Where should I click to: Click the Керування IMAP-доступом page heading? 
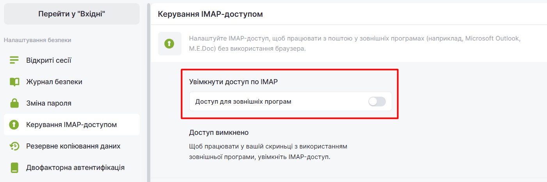pos(210,14)
